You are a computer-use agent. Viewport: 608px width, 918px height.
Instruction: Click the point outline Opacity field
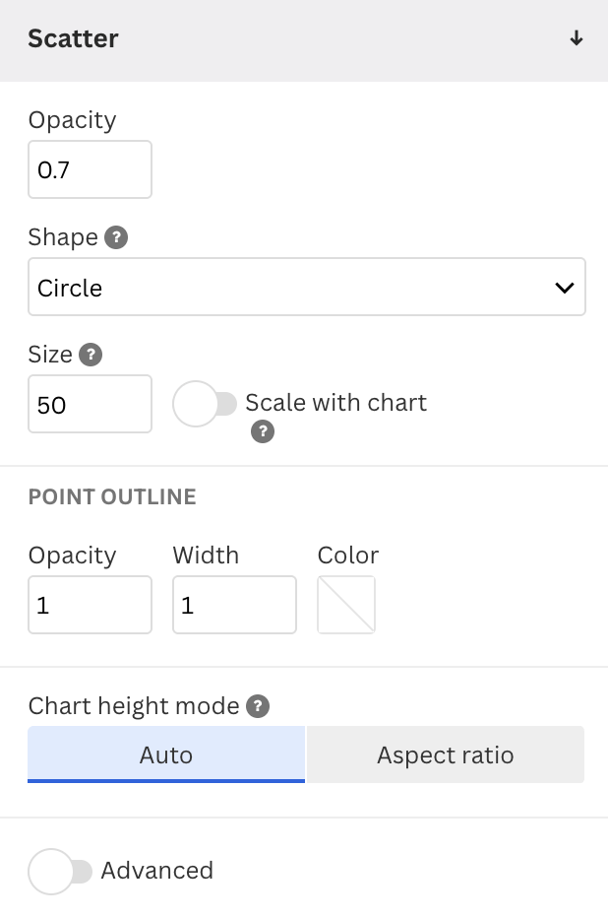[x=90, y=605]
